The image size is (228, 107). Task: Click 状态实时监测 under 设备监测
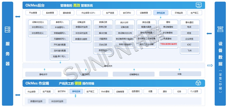[81, 33]
